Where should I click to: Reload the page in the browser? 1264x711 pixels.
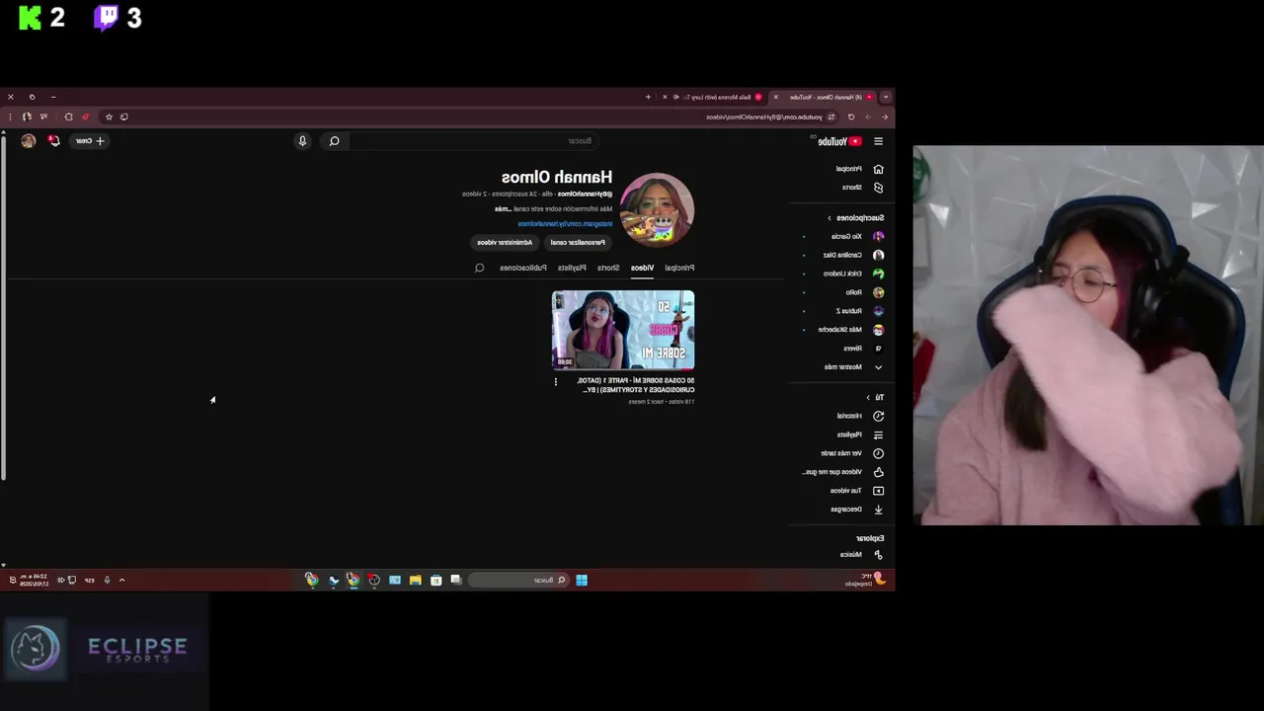click(x=851, y=117)
